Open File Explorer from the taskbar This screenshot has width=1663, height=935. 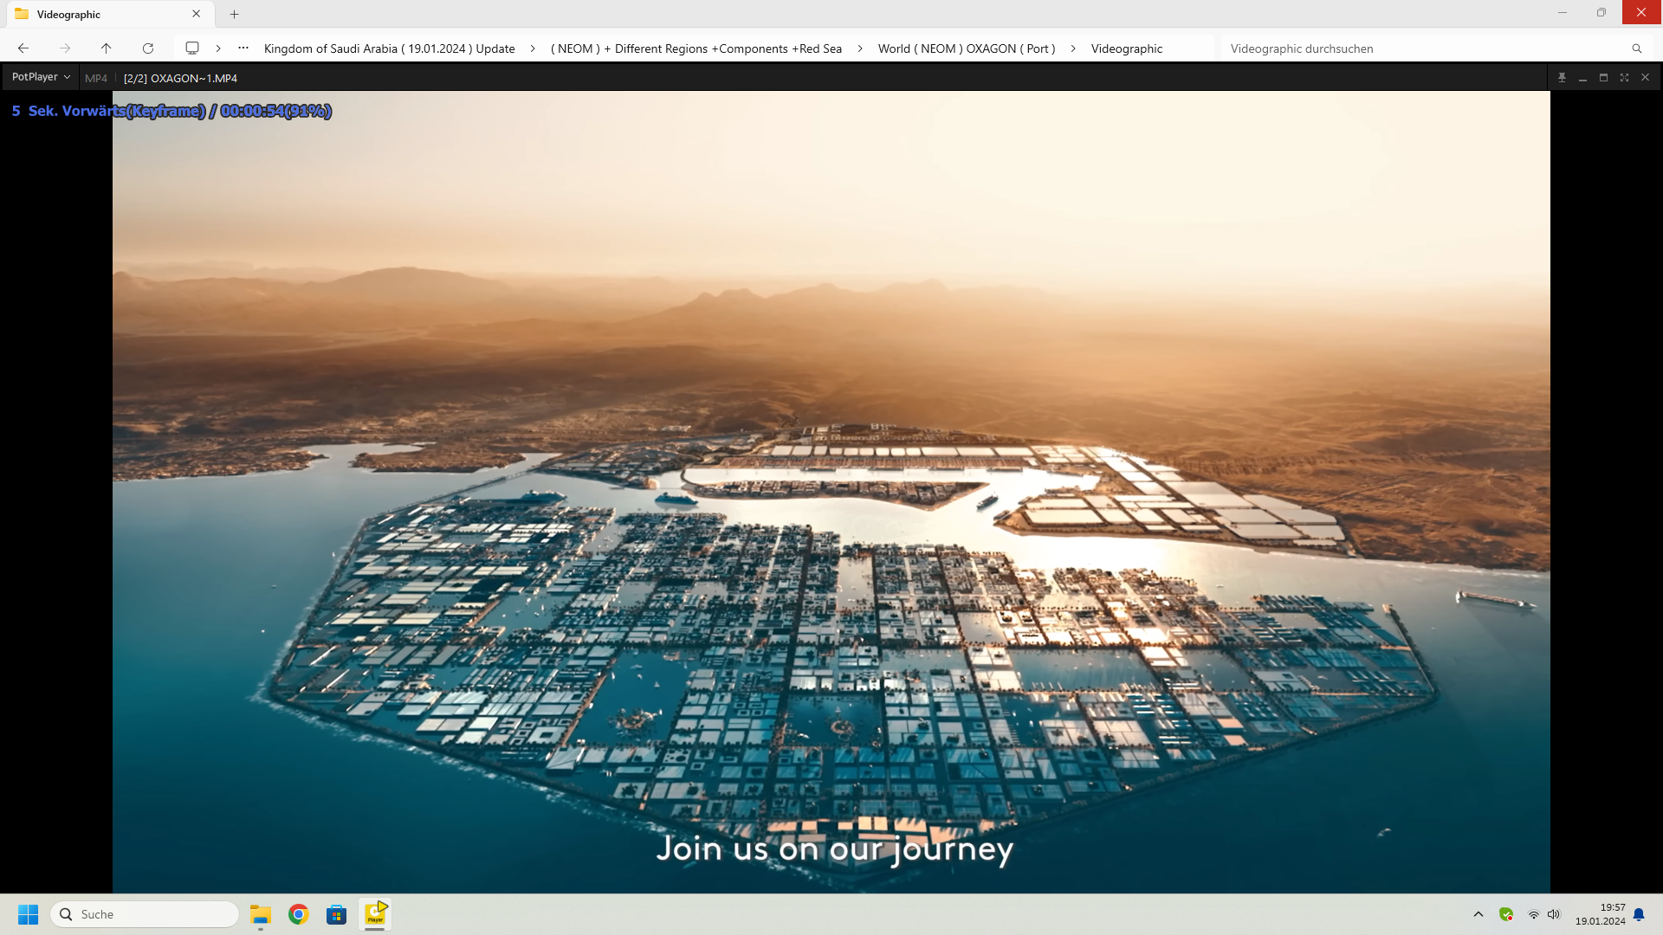261,914
